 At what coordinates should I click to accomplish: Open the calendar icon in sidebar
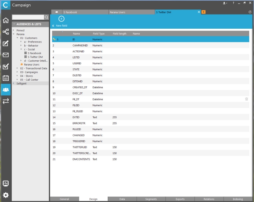click(6, 78)
